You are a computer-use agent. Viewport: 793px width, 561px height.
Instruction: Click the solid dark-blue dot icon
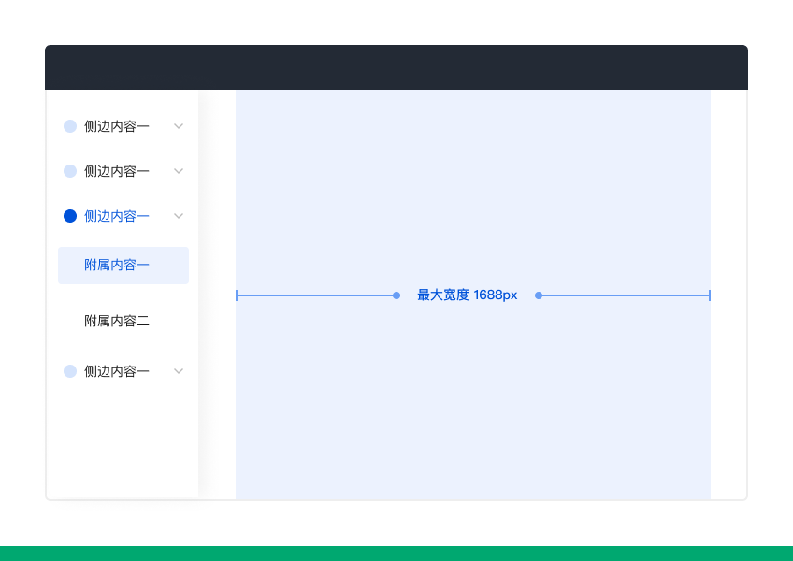click(70, 216)
